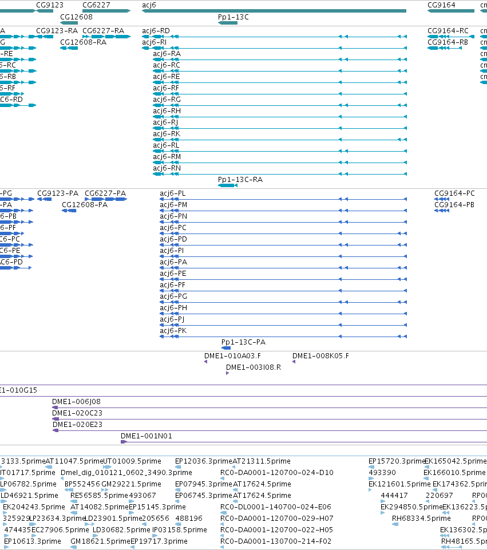Click the RH68334.5prime EST label
This screenshot has height=550, width=487.
pos(421,518)
